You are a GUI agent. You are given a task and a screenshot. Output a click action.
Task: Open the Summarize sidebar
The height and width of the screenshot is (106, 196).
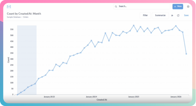160,15
